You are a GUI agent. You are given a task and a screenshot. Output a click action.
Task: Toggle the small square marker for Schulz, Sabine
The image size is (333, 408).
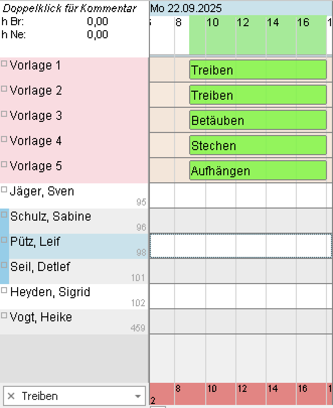click(x=5, y=215)
